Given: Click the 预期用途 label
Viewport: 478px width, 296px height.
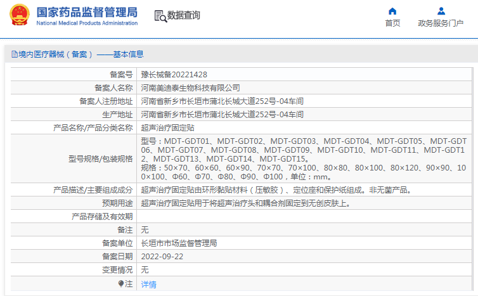Looking at the screenshot, I should click(117, 203).
